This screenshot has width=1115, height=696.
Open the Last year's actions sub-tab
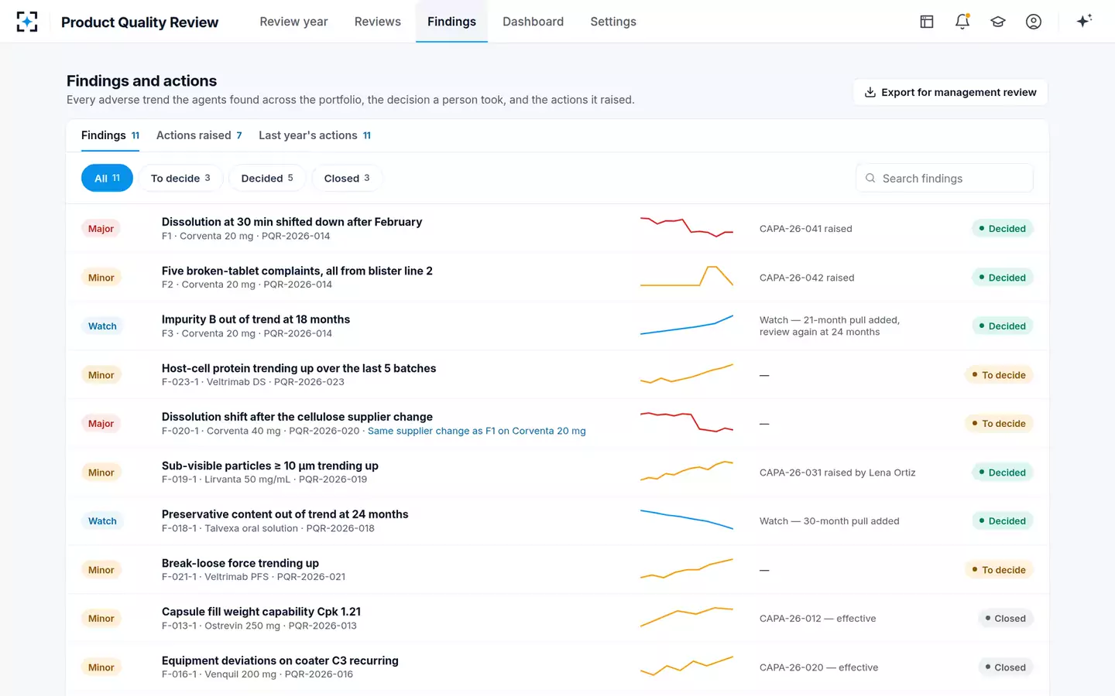tap(314, 135)
